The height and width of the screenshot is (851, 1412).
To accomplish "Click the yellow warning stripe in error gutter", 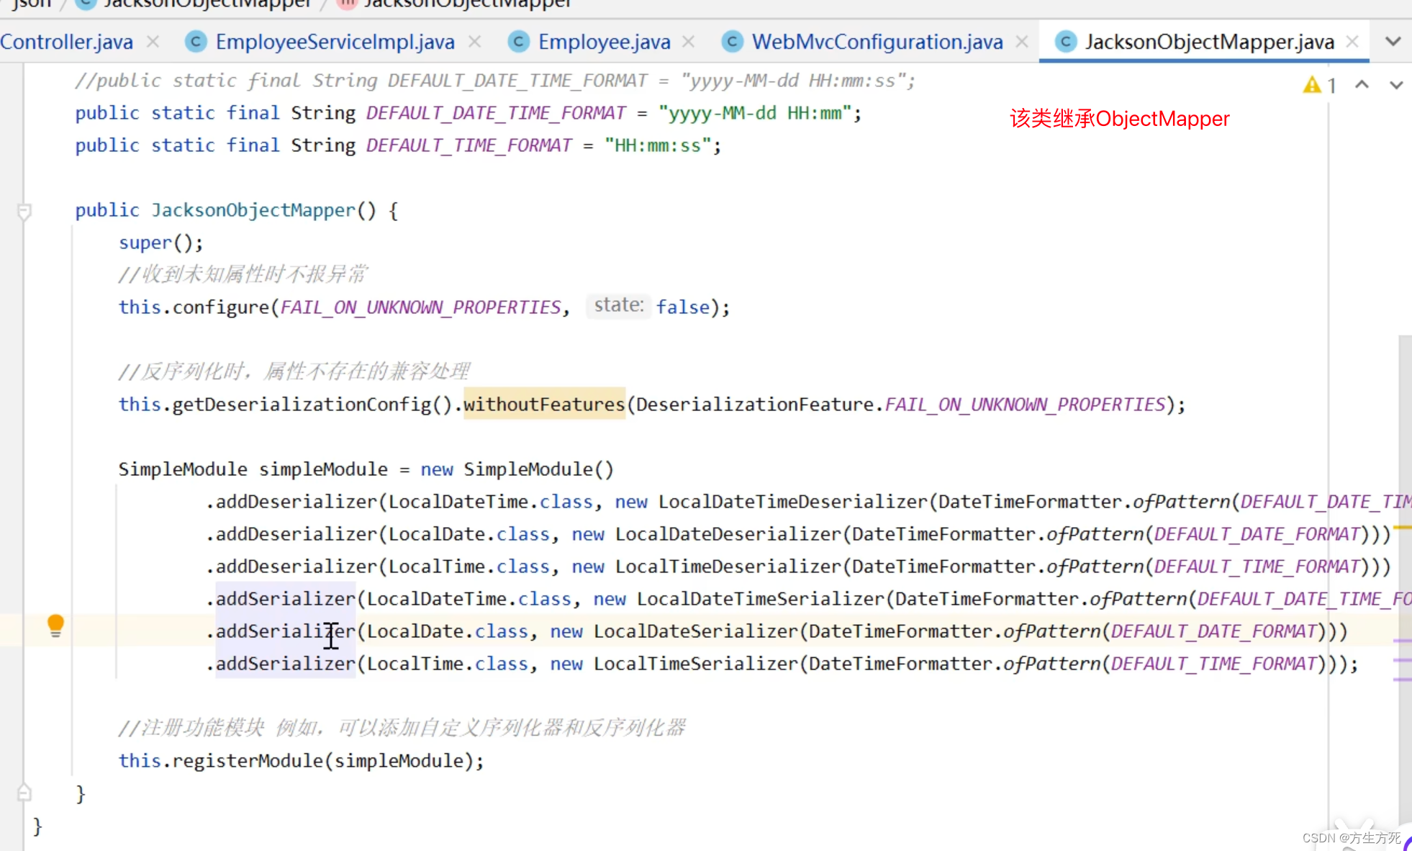I will [x=1402, y=528].
